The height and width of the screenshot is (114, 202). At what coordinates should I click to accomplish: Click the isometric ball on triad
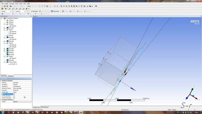[193, 96]
